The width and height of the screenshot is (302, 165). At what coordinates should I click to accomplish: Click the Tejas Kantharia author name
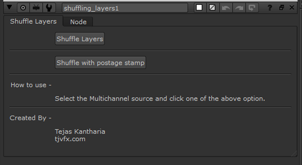80,132
